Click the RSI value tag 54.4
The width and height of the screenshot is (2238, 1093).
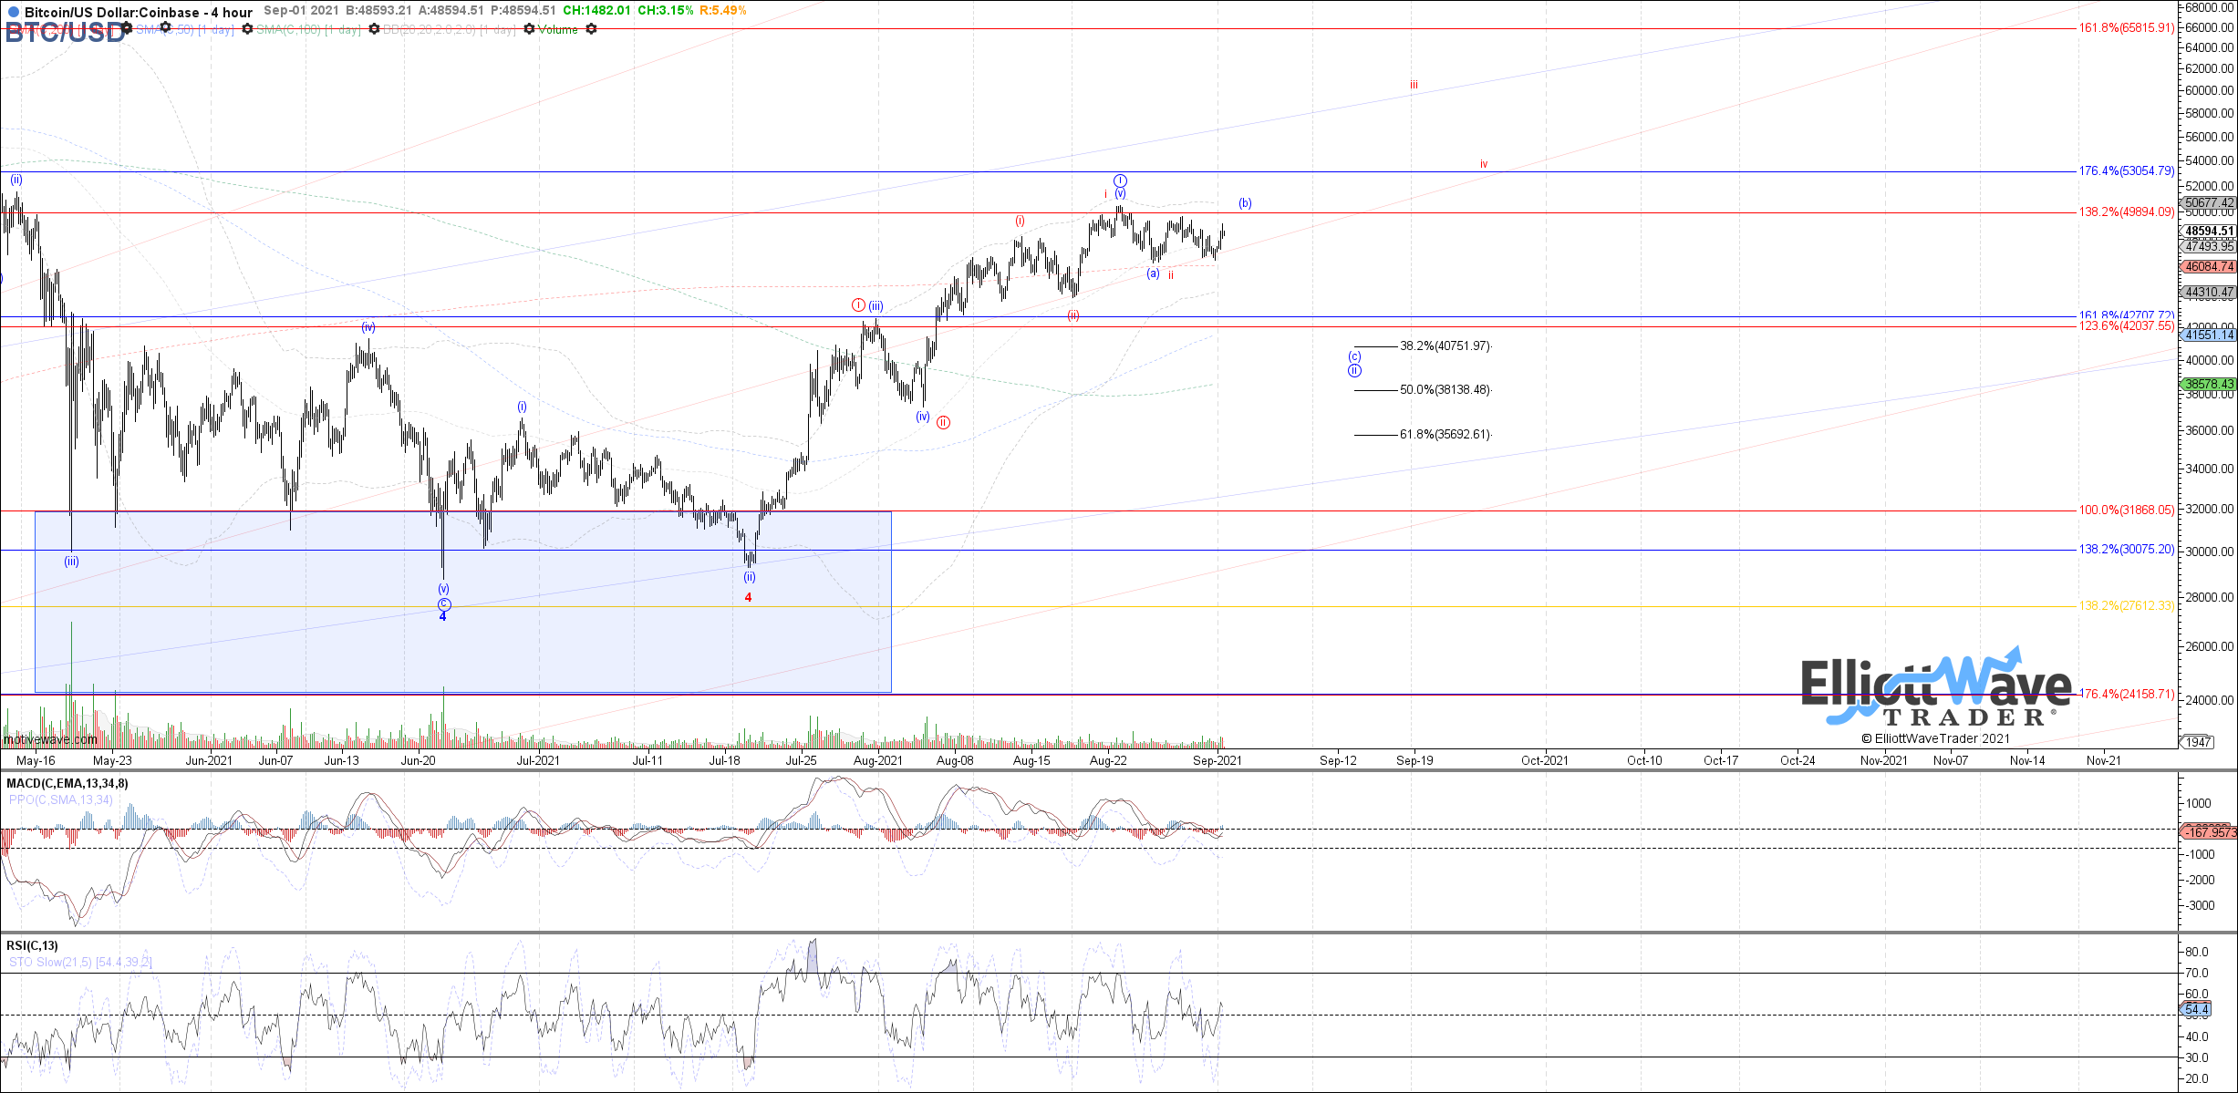[x=2197, y=1010]
